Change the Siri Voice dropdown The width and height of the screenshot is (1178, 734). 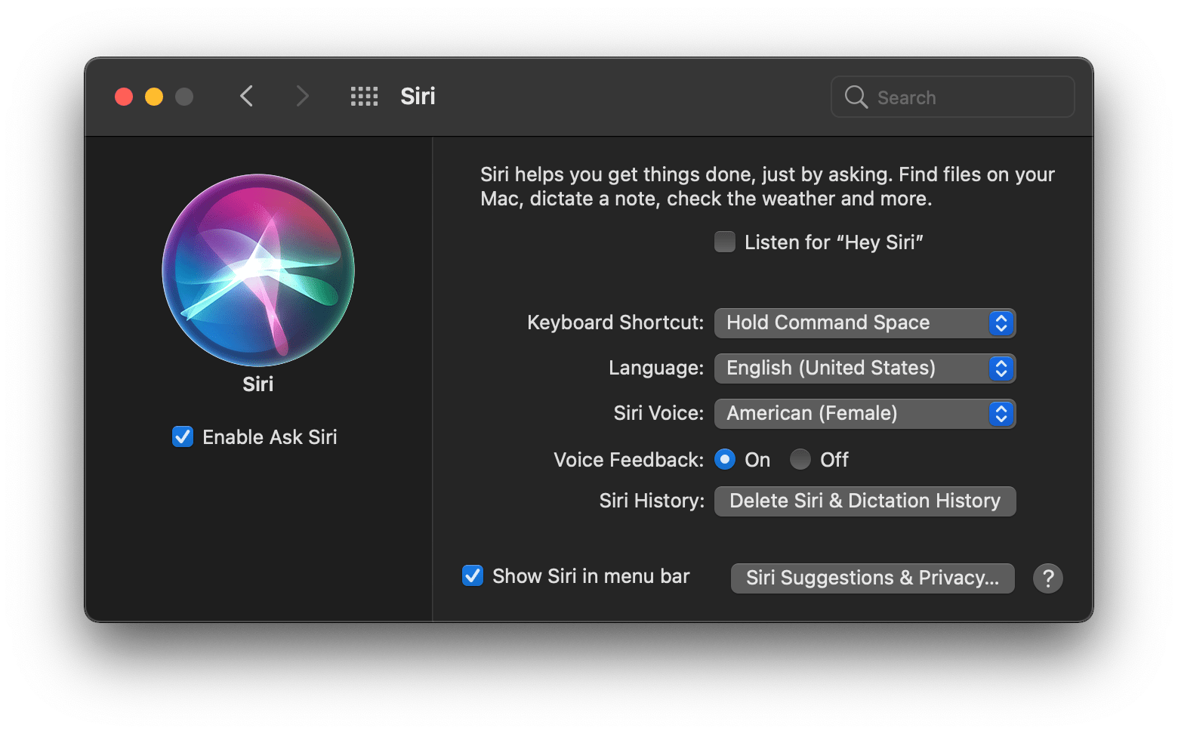[x=865, y=413]
